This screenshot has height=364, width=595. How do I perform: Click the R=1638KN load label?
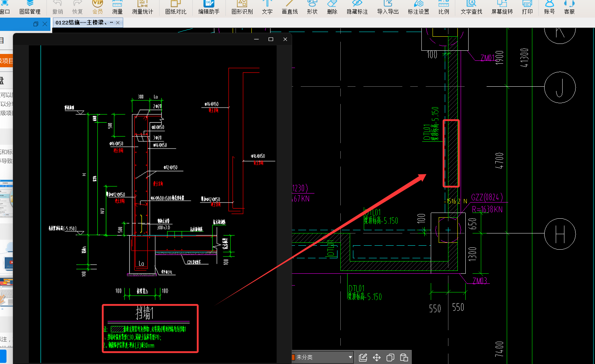tap(487, 209)
